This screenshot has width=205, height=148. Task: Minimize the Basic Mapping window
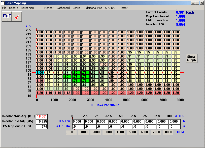[193, 3]
